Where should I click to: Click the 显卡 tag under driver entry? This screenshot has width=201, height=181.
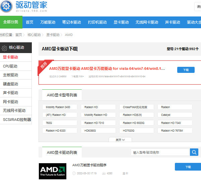pyautogui.click(x=125, y=173)
